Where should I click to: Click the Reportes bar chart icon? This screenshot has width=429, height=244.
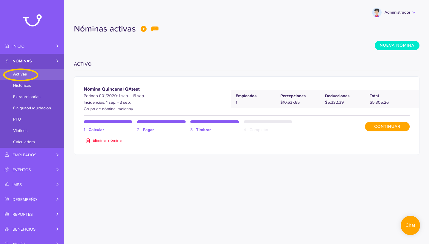click(x=7, y=214)
